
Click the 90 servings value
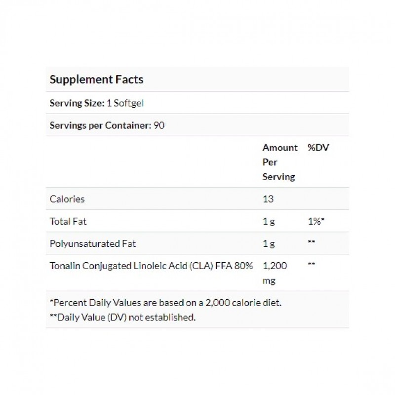[x=159, y=125]
